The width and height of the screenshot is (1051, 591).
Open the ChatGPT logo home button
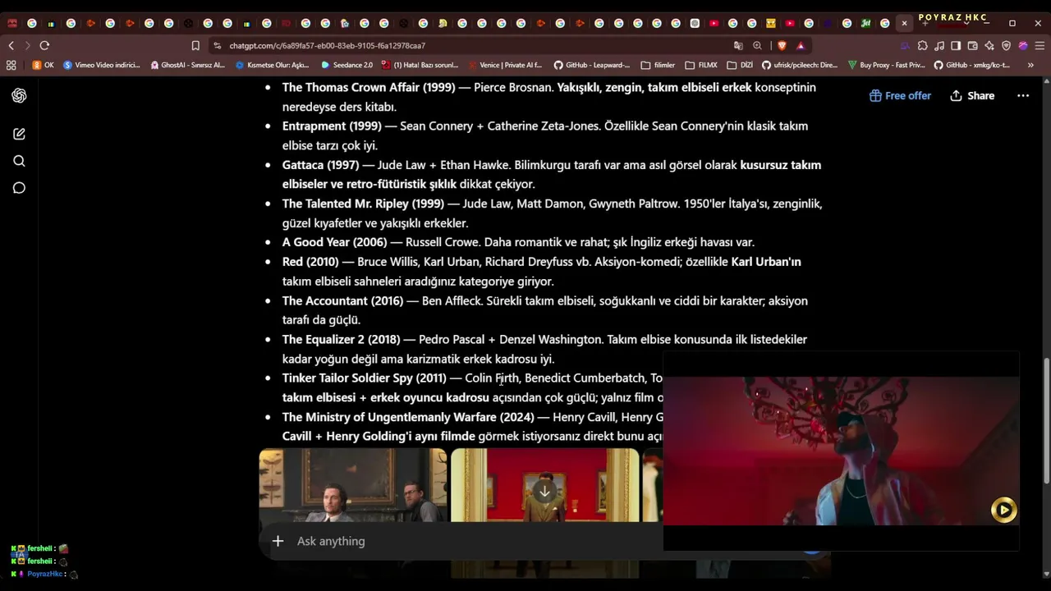click(19, 96)
